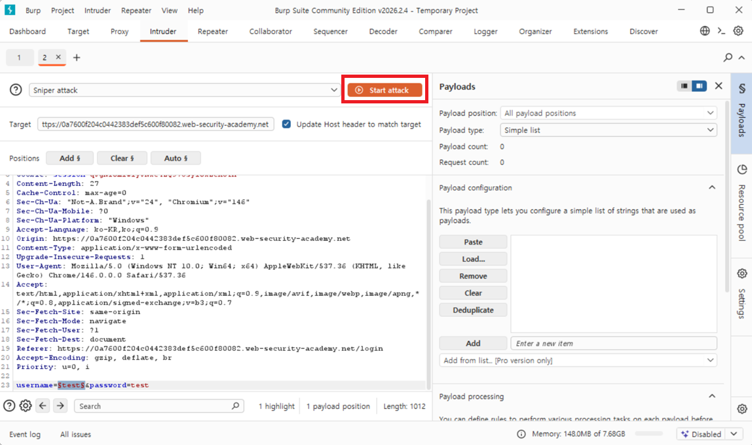Click Add payload item button
Image resolution: width=752 pixels, height=445 pixels.
pyautogui.click(x=473, y=343)
